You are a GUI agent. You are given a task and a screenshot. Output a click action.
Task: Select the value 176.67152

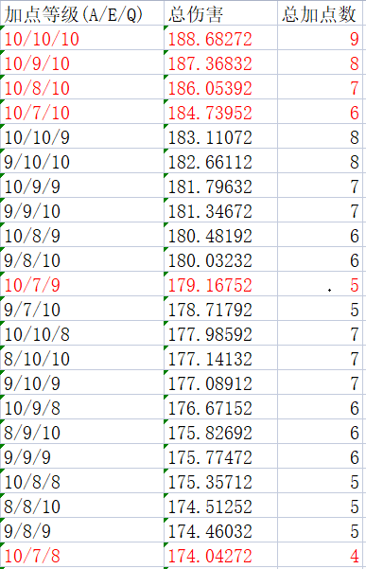pyautogui.click(x=220, y=408)
